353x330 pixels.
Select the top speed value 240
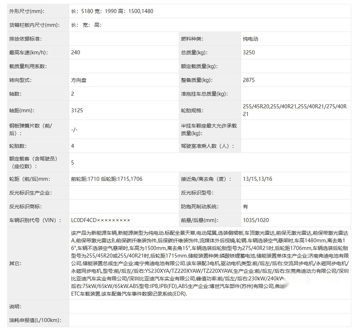(75, 52)
